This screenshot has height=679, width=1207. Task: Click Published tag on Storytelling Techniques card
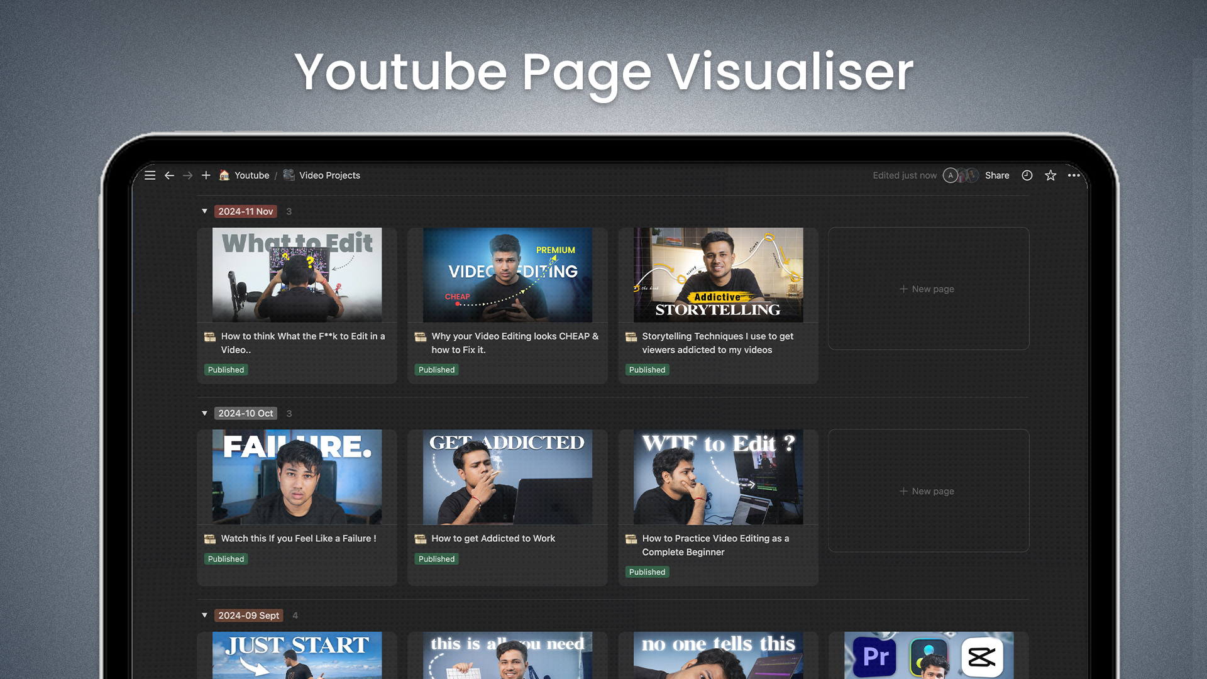[647, 370]
